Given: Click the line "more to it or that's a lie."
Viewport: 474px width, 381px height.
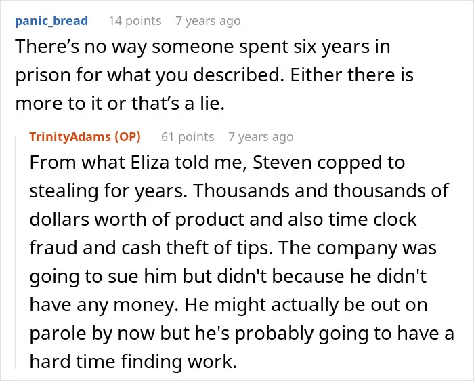Looking at the screenshot, I should coord(120,104).
